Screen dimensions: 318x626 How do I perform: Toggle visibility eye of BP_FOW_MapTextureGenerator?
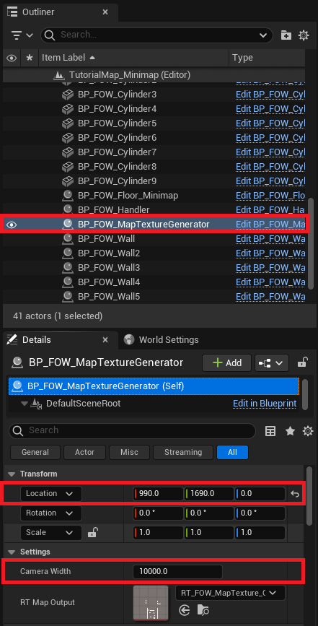point(12,225)
